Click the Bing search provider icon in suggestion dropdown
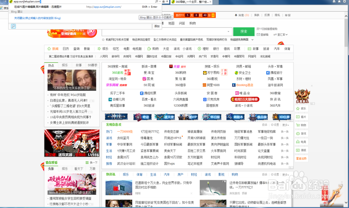Viewport: 349px width, 208px height. (x=13, y=26)
